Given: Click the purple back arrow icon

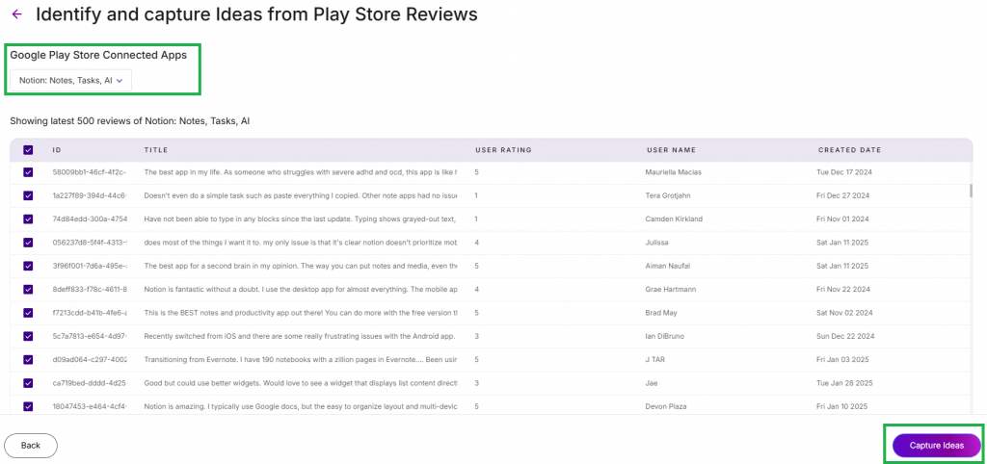Looking at the screenshot, I should pyautogui.click(x=17, y=14).
